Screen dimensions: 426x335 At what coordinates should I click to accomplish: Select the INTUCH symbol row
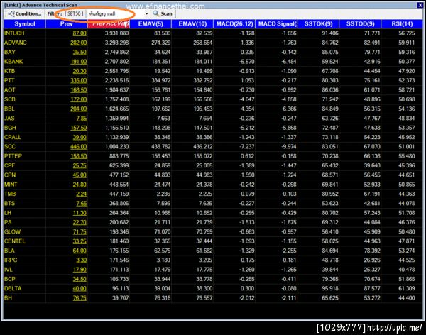coord(213,33)
